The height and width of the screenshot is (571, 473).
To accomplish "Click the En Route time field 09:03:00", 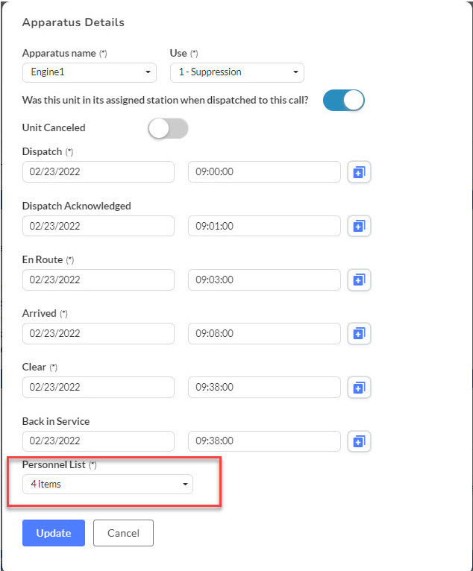I will click(x=264, y=280).
